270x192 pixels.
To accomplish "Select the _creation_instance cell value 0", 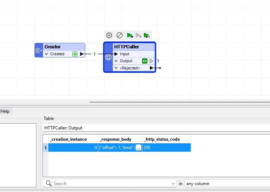I will coord(73,148).
